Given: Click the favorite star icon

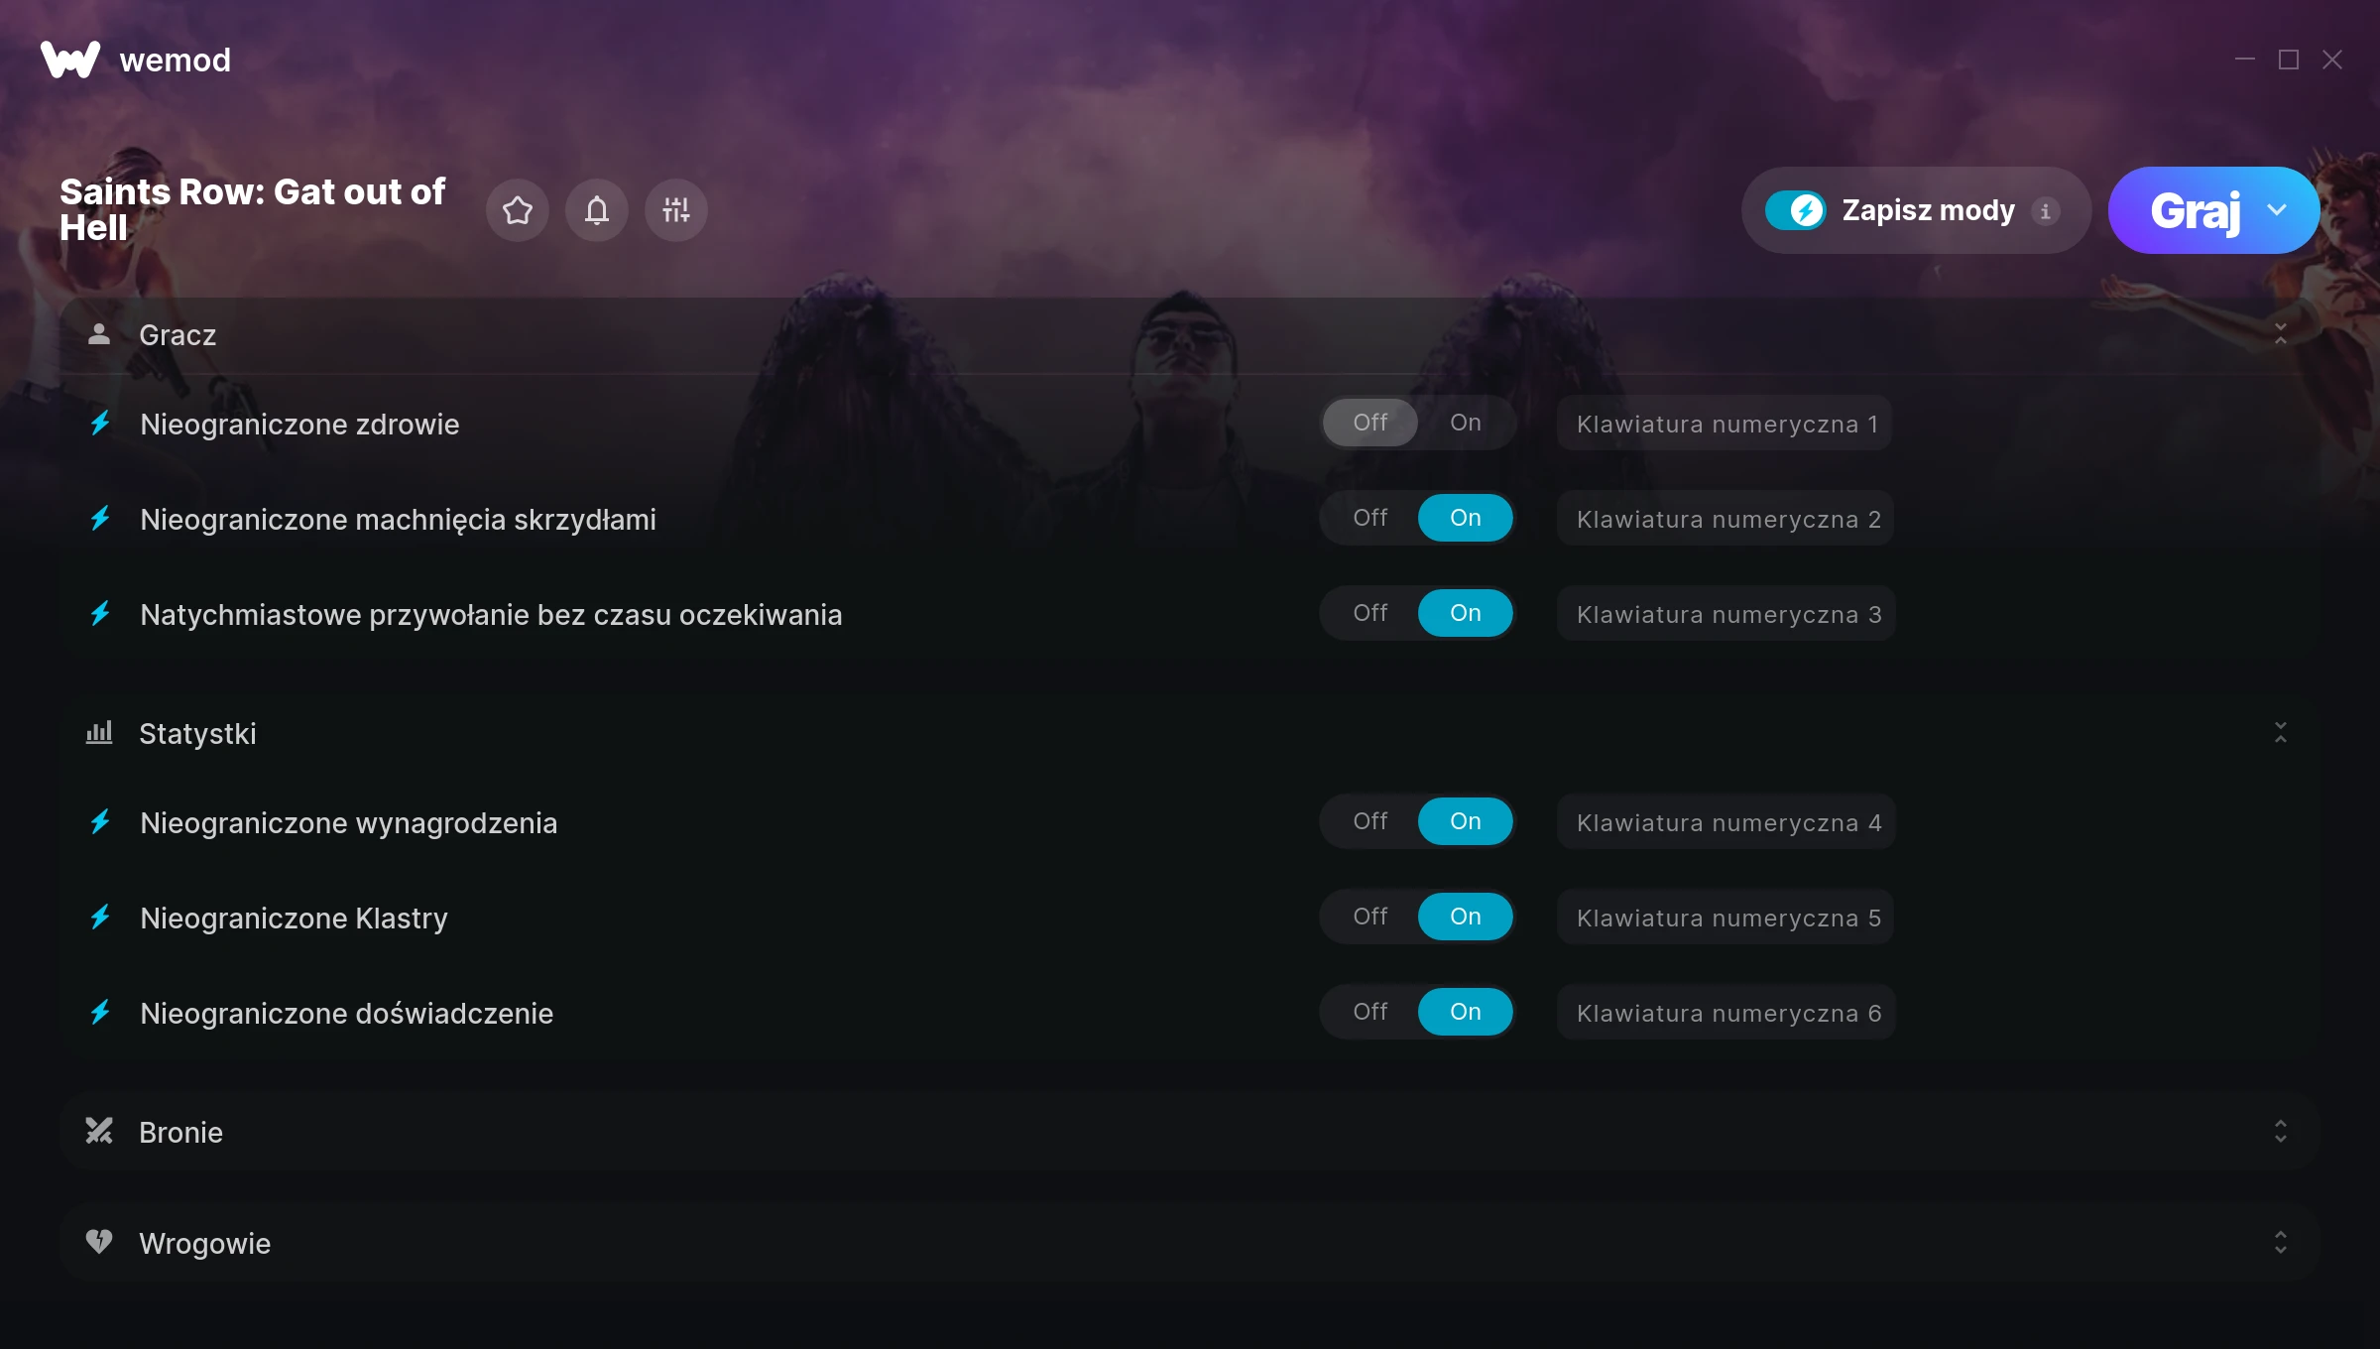Looking at the screenshot, I should point(517,210).
